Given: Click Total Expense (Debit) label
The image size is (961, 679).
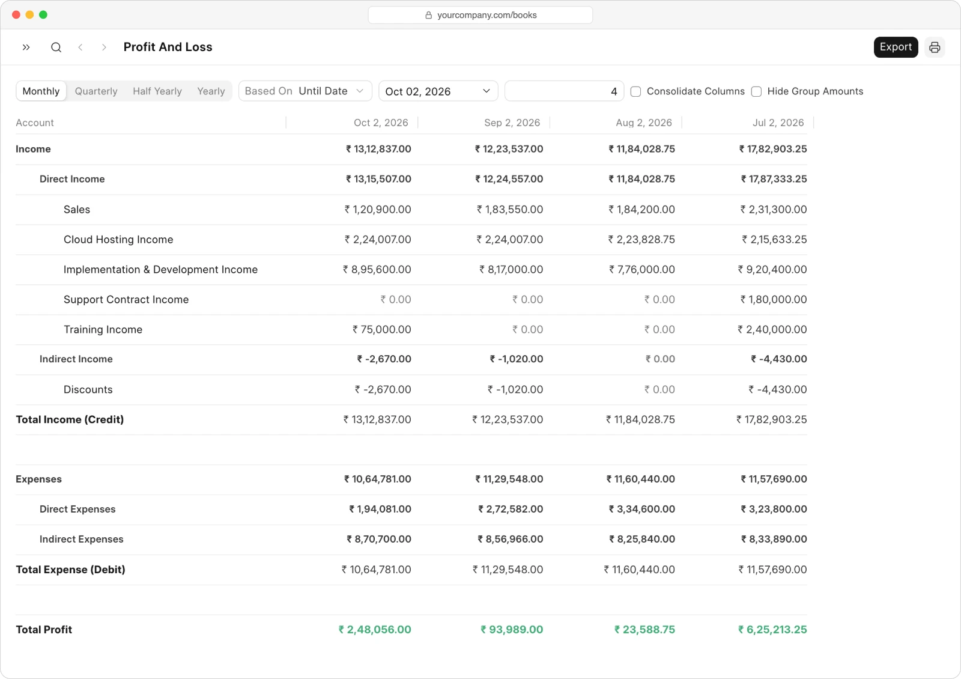Looking at the screenshot, I should tap(70, 570).
